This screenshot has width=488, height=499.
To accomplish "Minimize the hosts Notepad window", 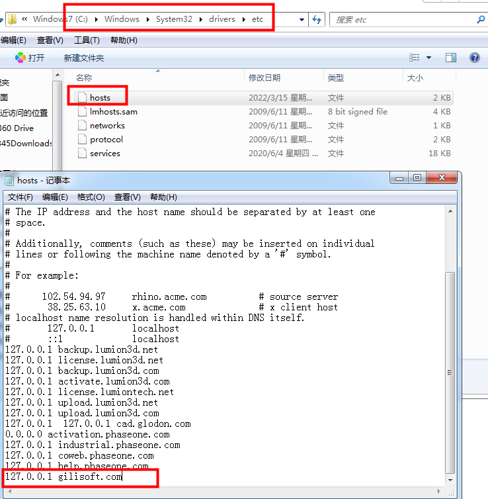I will [x=399, y=178].
